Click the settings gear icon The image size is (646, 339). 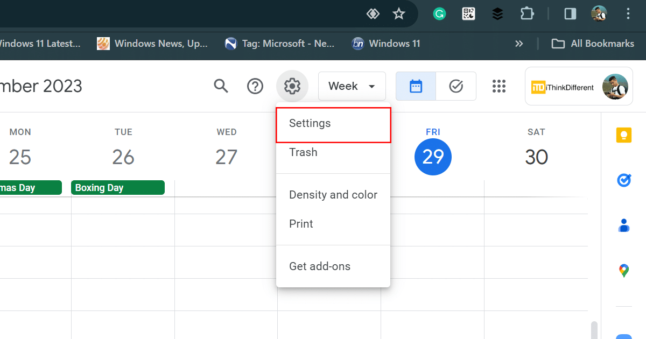click(292, 86)
